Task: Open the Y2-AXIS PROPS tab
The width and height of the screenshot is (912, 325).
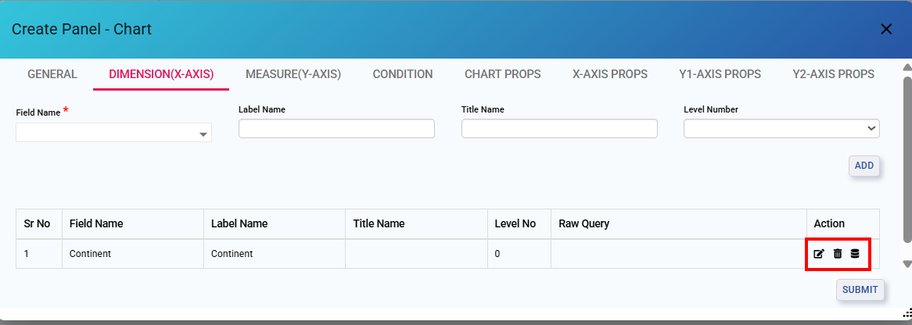Action: 833,75
